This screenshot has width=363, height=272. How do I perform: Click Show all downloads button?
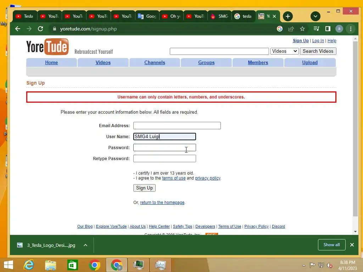pos(331,245)
